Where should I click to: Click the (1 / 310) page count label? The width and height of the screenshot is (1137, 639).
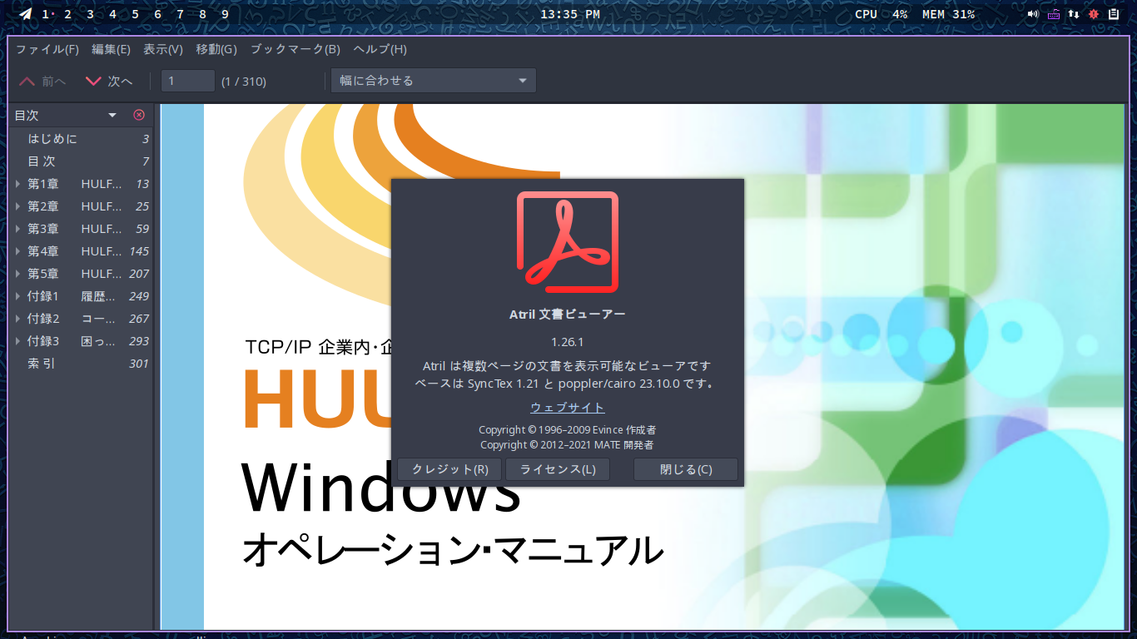pyautogui.click(x=244, y=82)
